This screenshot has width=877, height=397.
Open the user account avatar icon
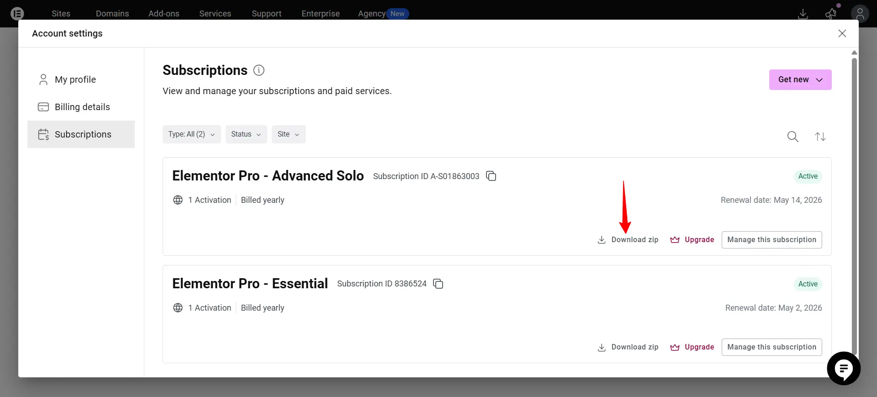point(860,14)
